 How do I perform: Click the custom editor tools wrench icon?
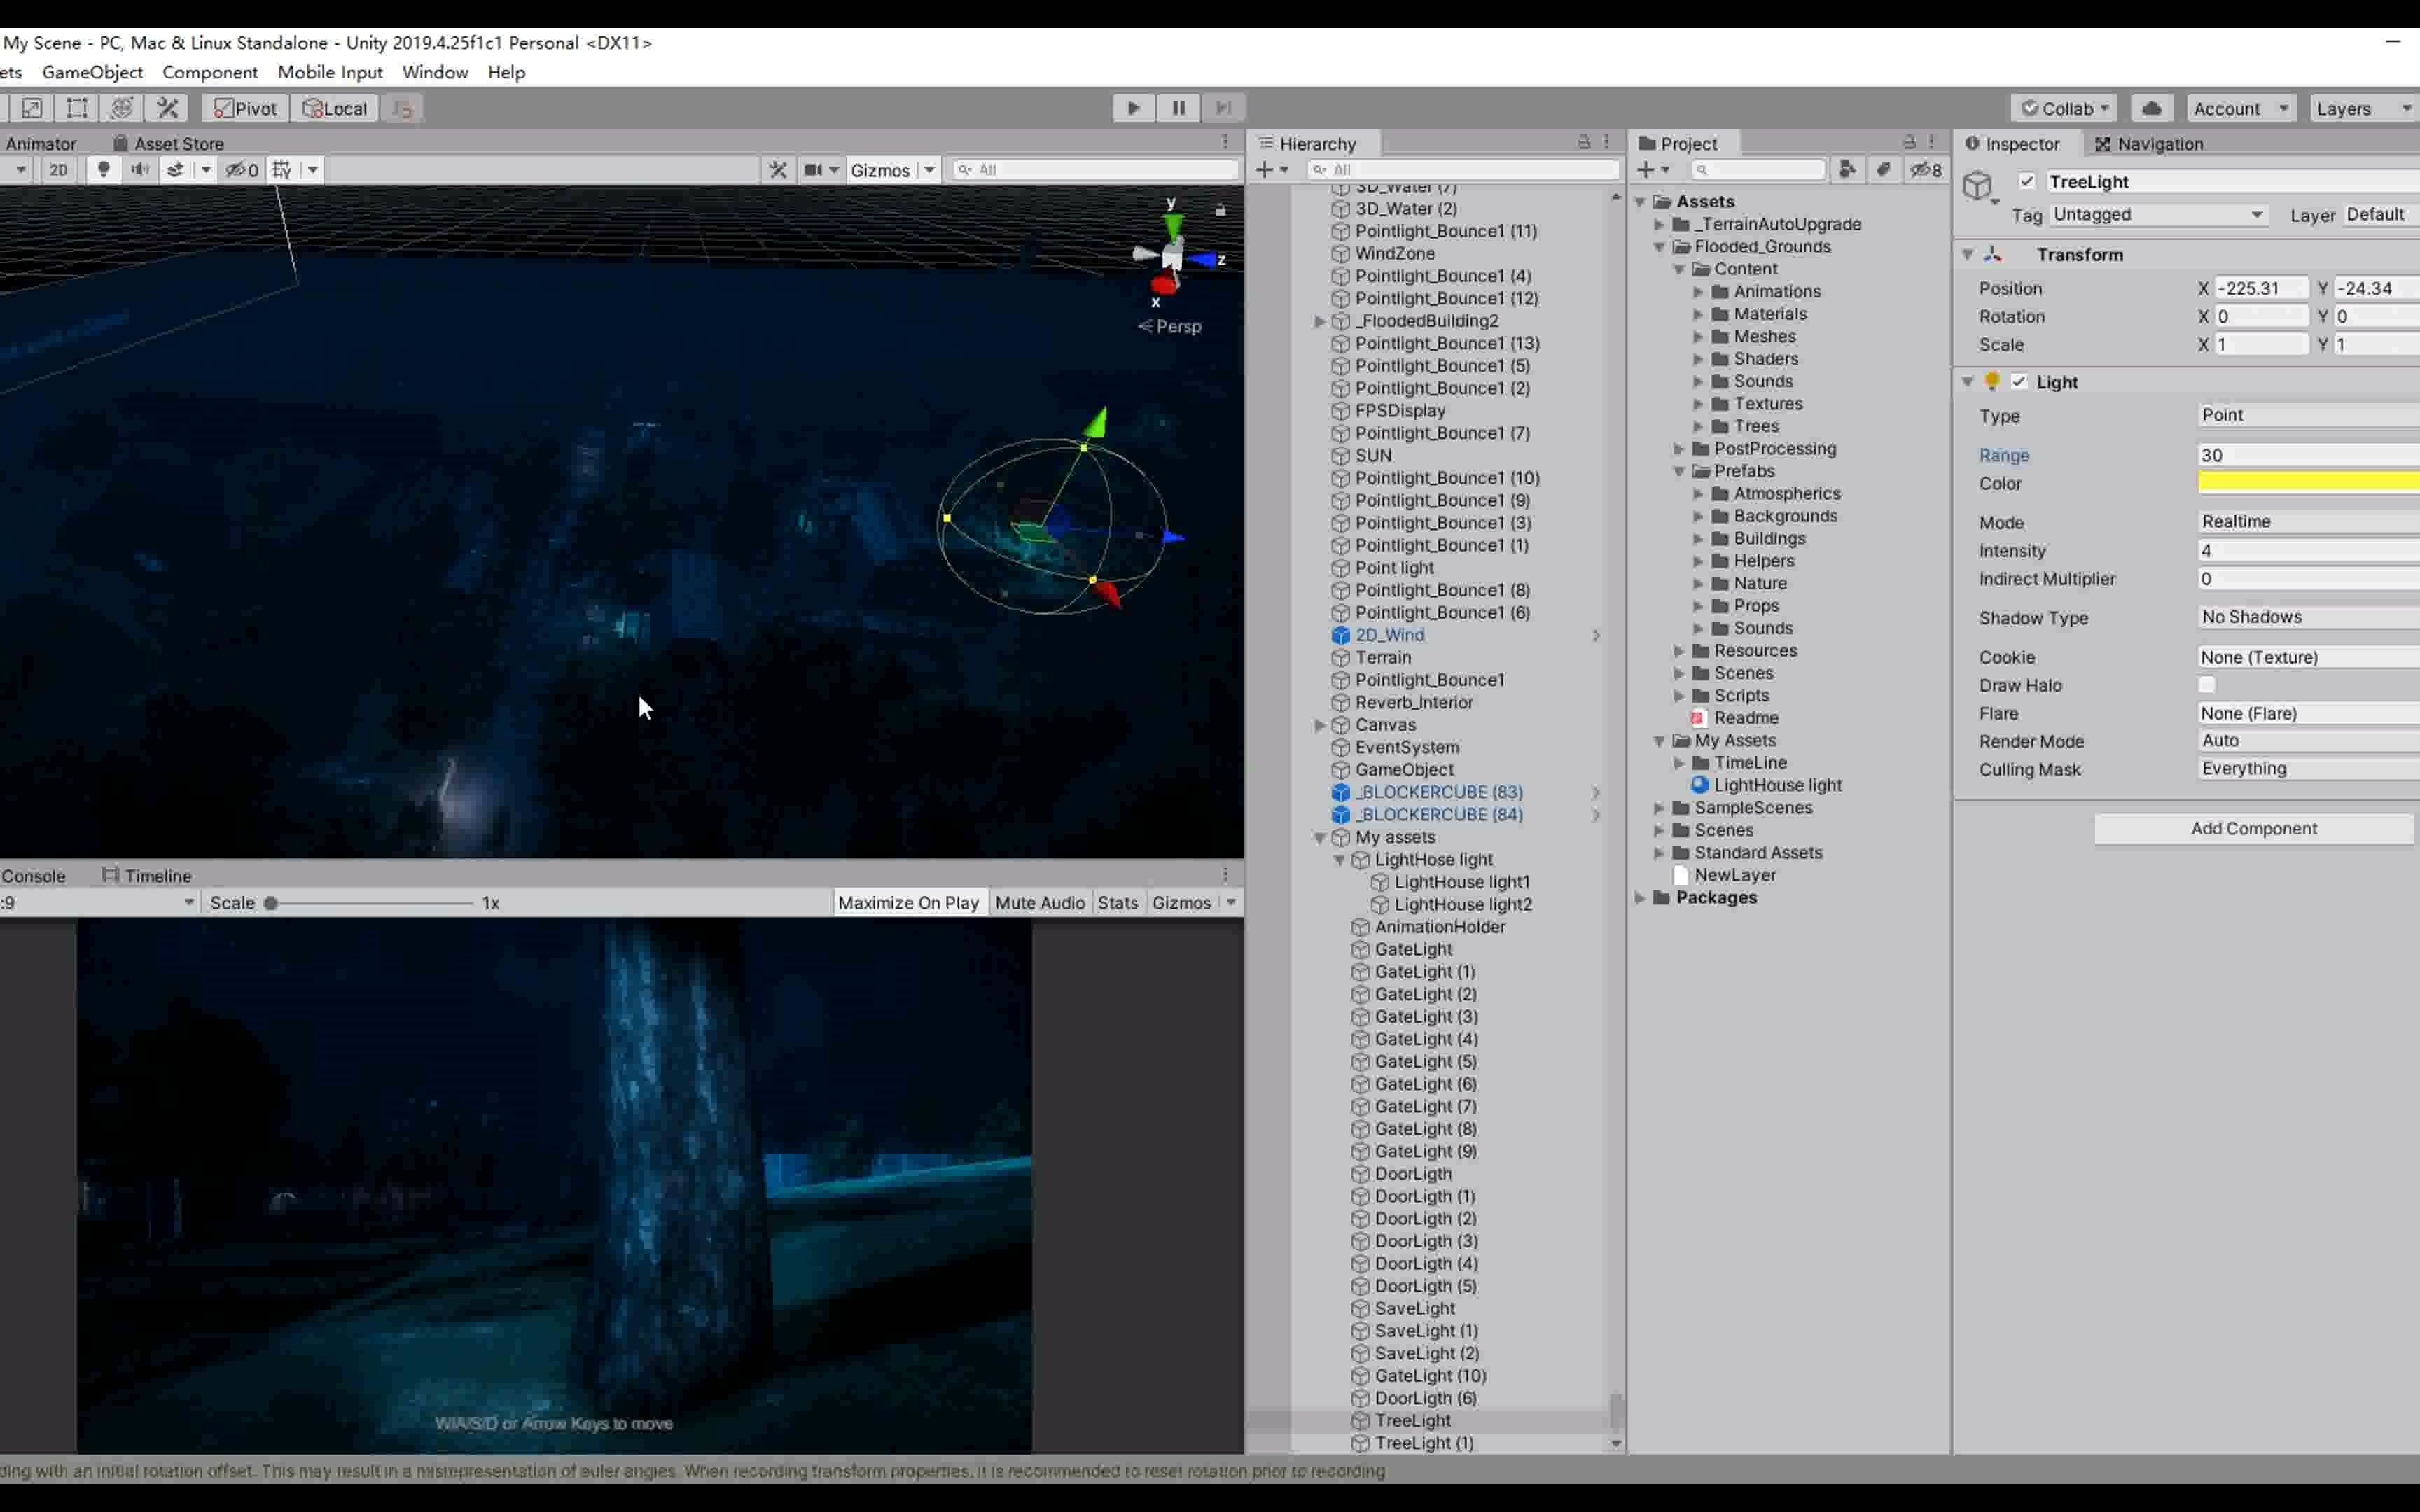pos(168,108)
